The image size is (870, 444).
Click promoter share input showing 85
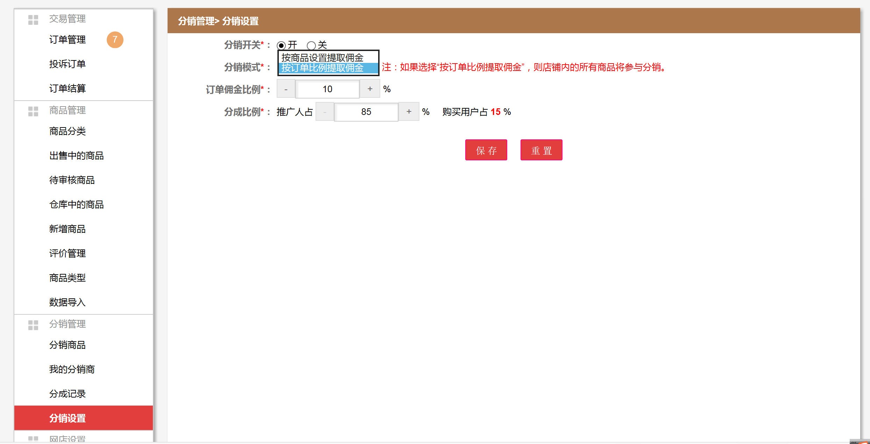tap(366, 112)
